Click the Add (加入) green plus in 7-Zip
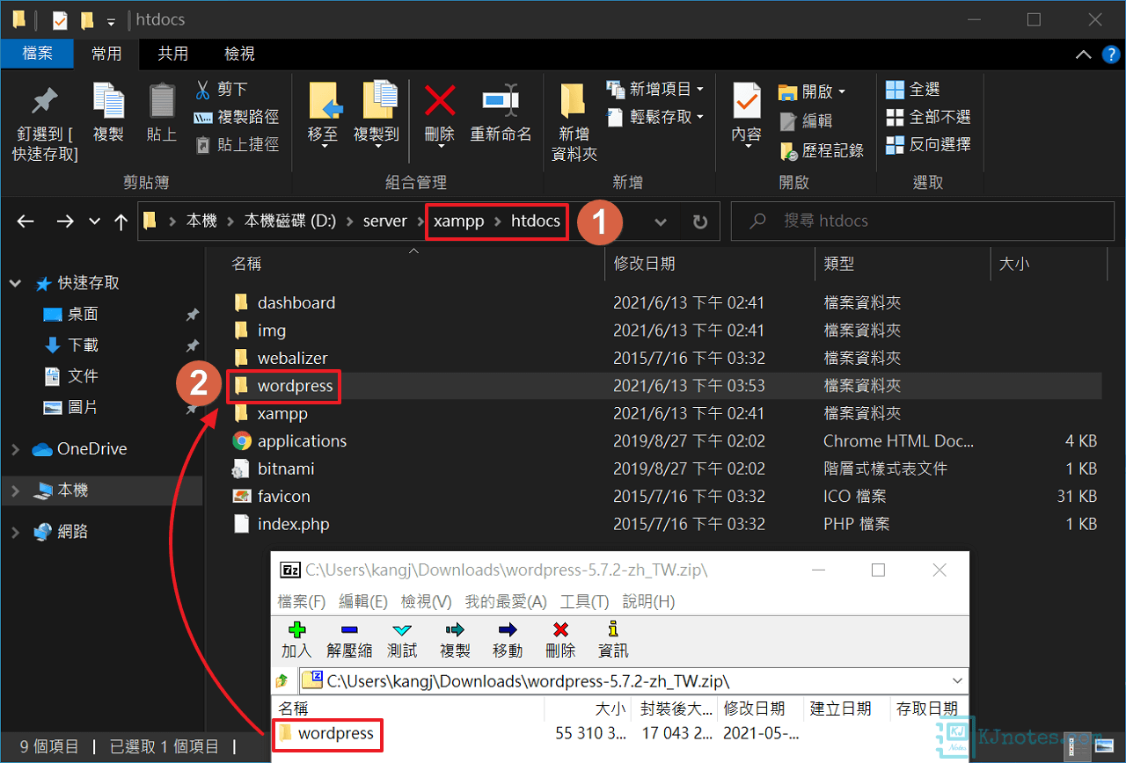Screen dimensions: 1126x763 pos(296,639)
